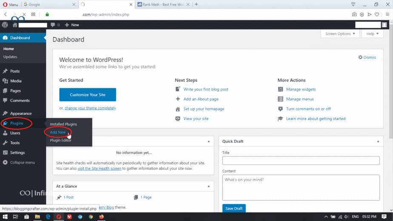
Task: Open the Settings menu
Action: pos(17,153)
